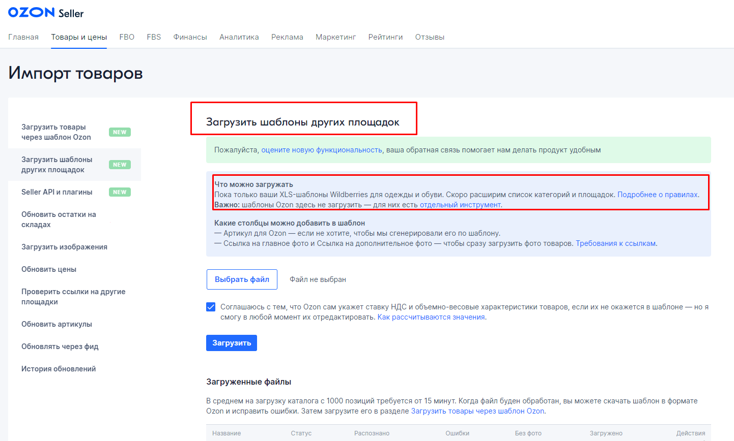The width and height of the screenshot is (734, 441).
Task: Click the Распознано column header
Action: (372, 433)
